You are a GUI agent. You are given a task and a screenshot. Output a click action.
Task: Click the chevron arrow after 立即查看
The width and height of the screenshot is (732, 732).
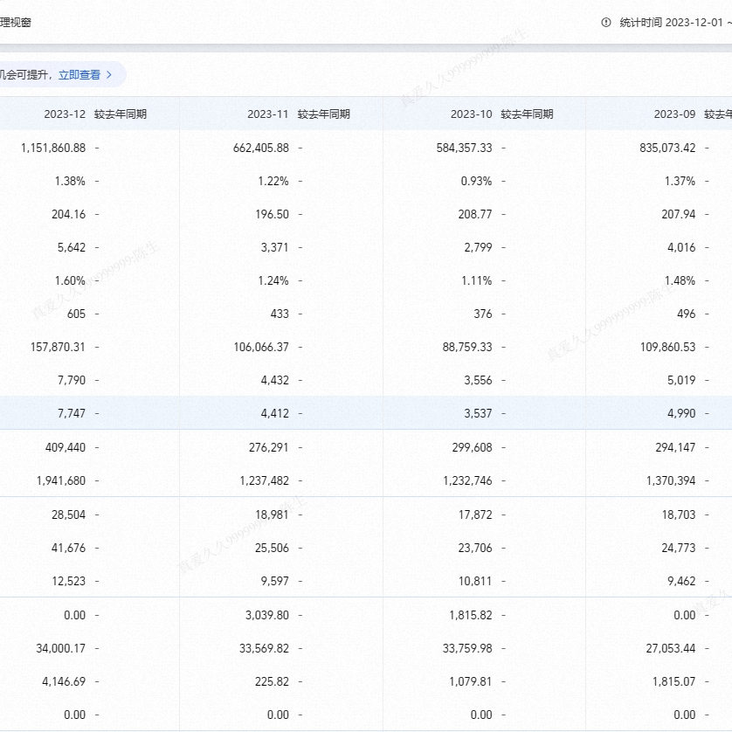(x=109, y=75)
